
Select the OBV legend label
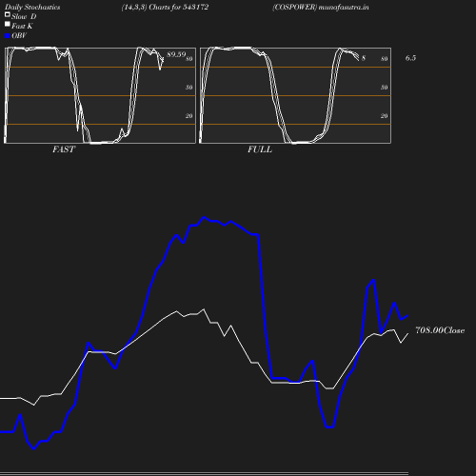[x=19, y=35]
